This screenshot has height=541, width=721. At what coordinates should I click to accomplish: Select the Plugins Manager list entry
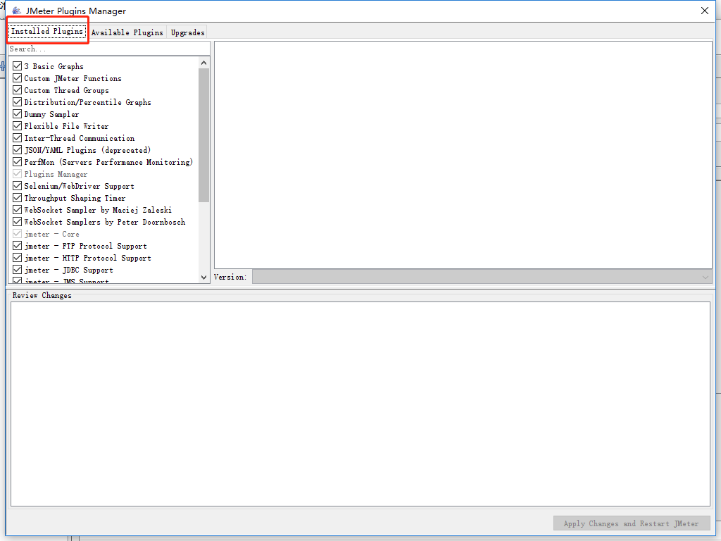click(56, 174)
